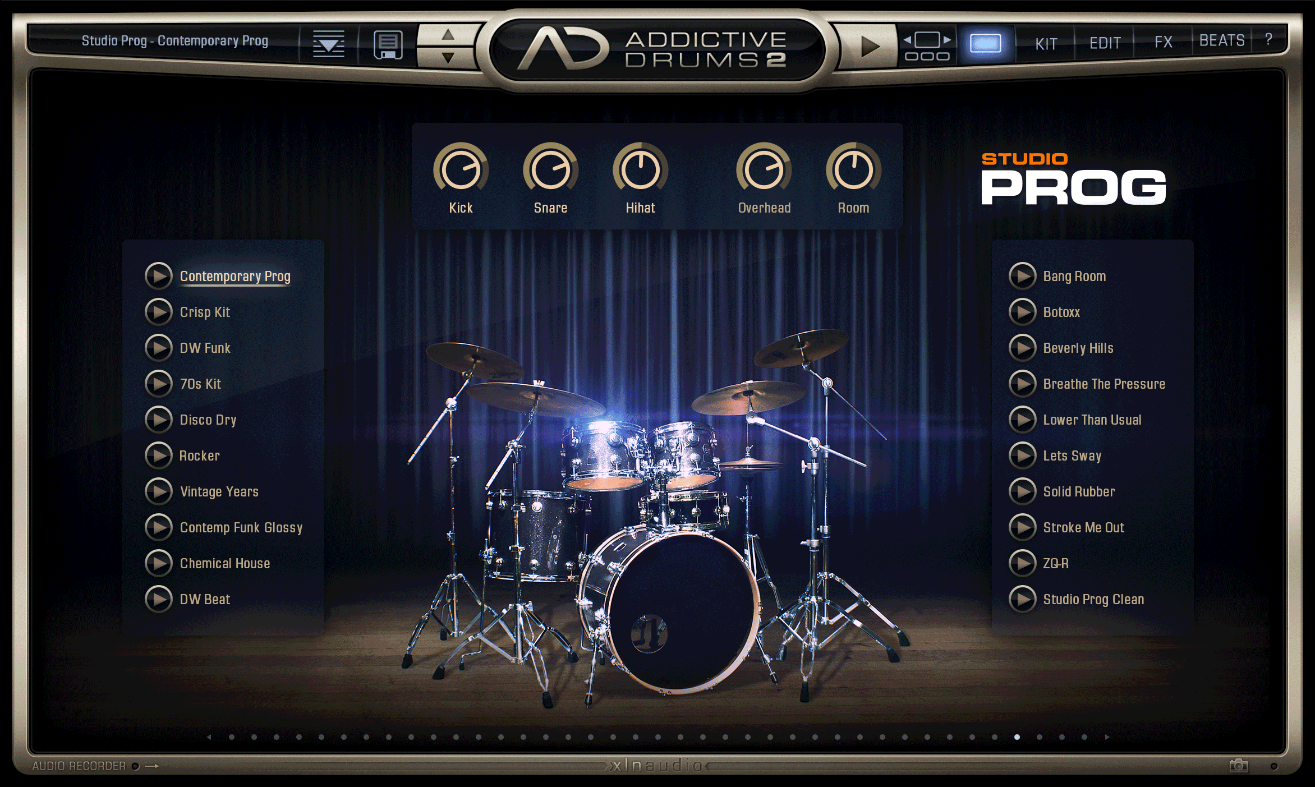Select the Contemporary Prog kit preset
Screen dimensions: 1315x787
coord(222,274)
